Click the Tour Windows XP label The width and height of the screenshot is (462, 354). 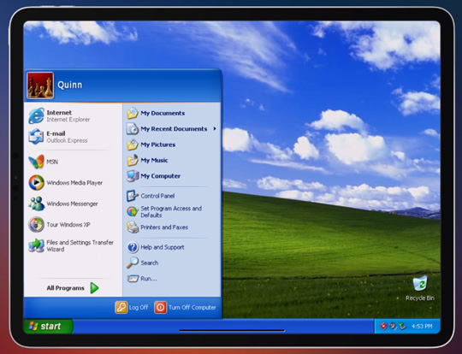(x=68, y=225)
